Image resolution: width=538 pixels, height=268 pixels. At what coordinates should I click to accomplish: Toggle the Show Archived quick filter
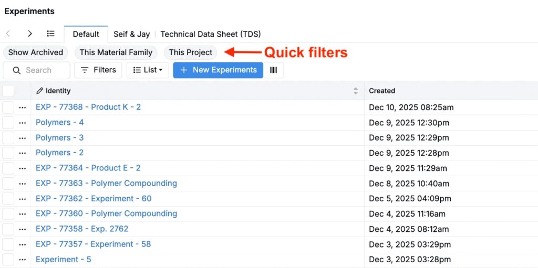[36, 52]
